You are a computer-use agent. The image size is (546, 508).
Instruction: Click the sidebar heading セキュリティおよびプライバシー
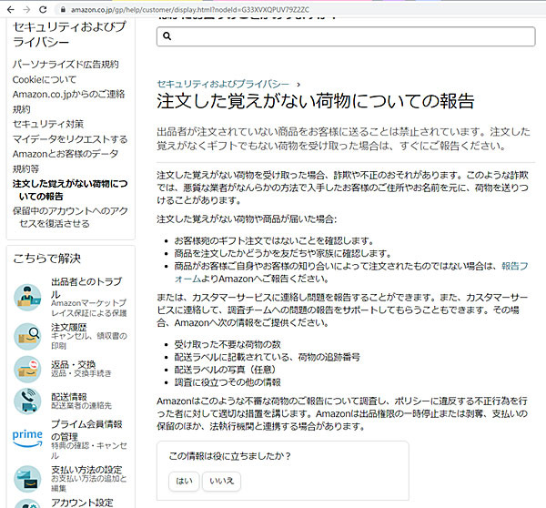pos(69,35)
